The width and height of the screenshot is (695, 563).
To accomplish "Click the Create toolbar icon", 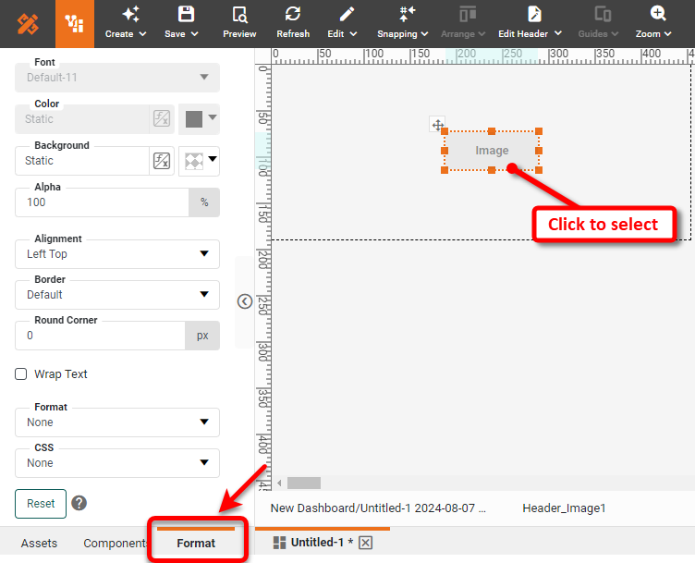I will click(x=130, y=15).
